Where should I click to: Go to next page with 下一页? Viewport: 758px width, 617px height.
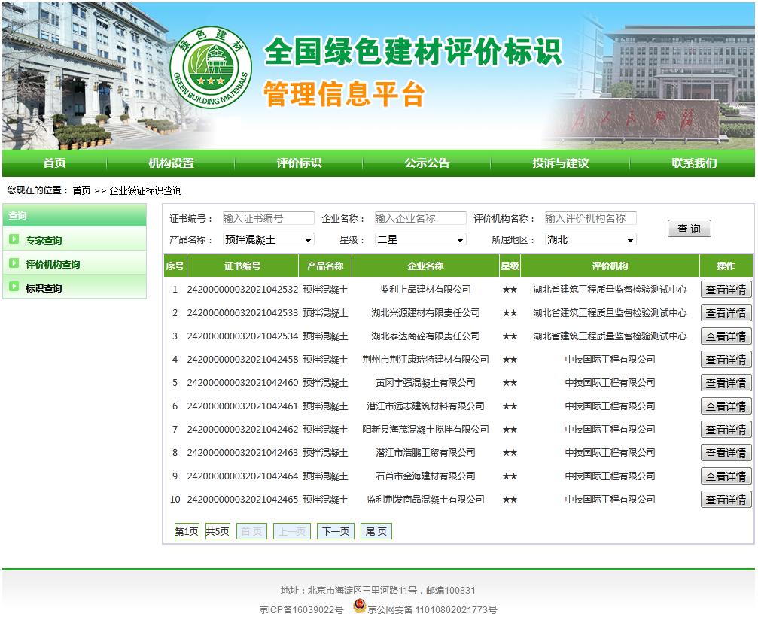(336, 532)
